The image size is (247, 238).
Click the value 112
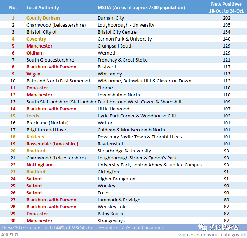(x=226, y=81)
